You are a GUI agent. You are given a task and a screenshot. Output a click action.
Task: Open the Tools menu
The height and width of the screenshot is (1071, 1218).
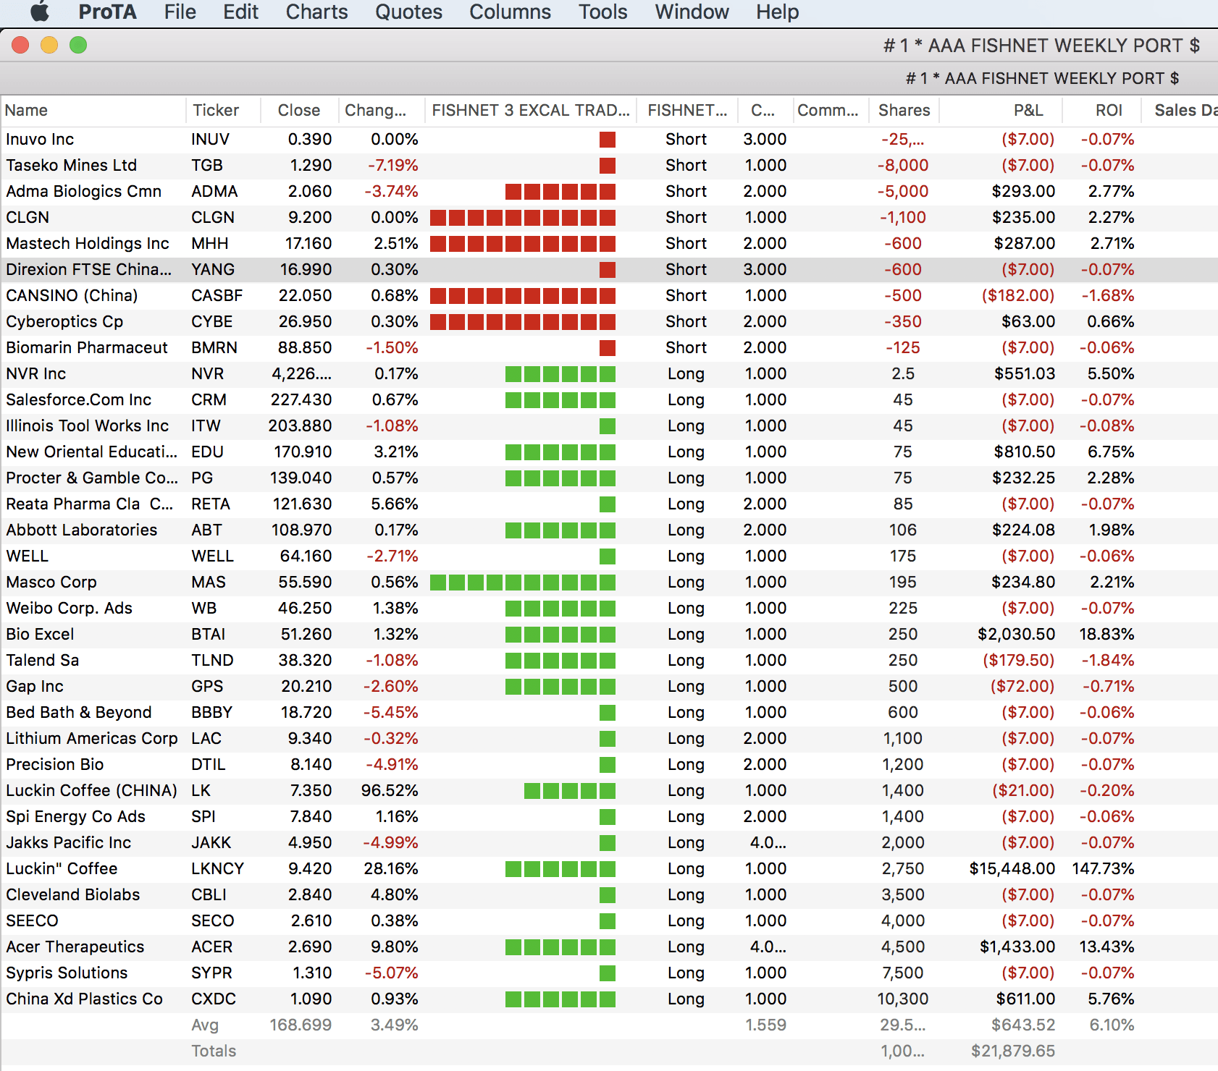click(x=602, y=12)
